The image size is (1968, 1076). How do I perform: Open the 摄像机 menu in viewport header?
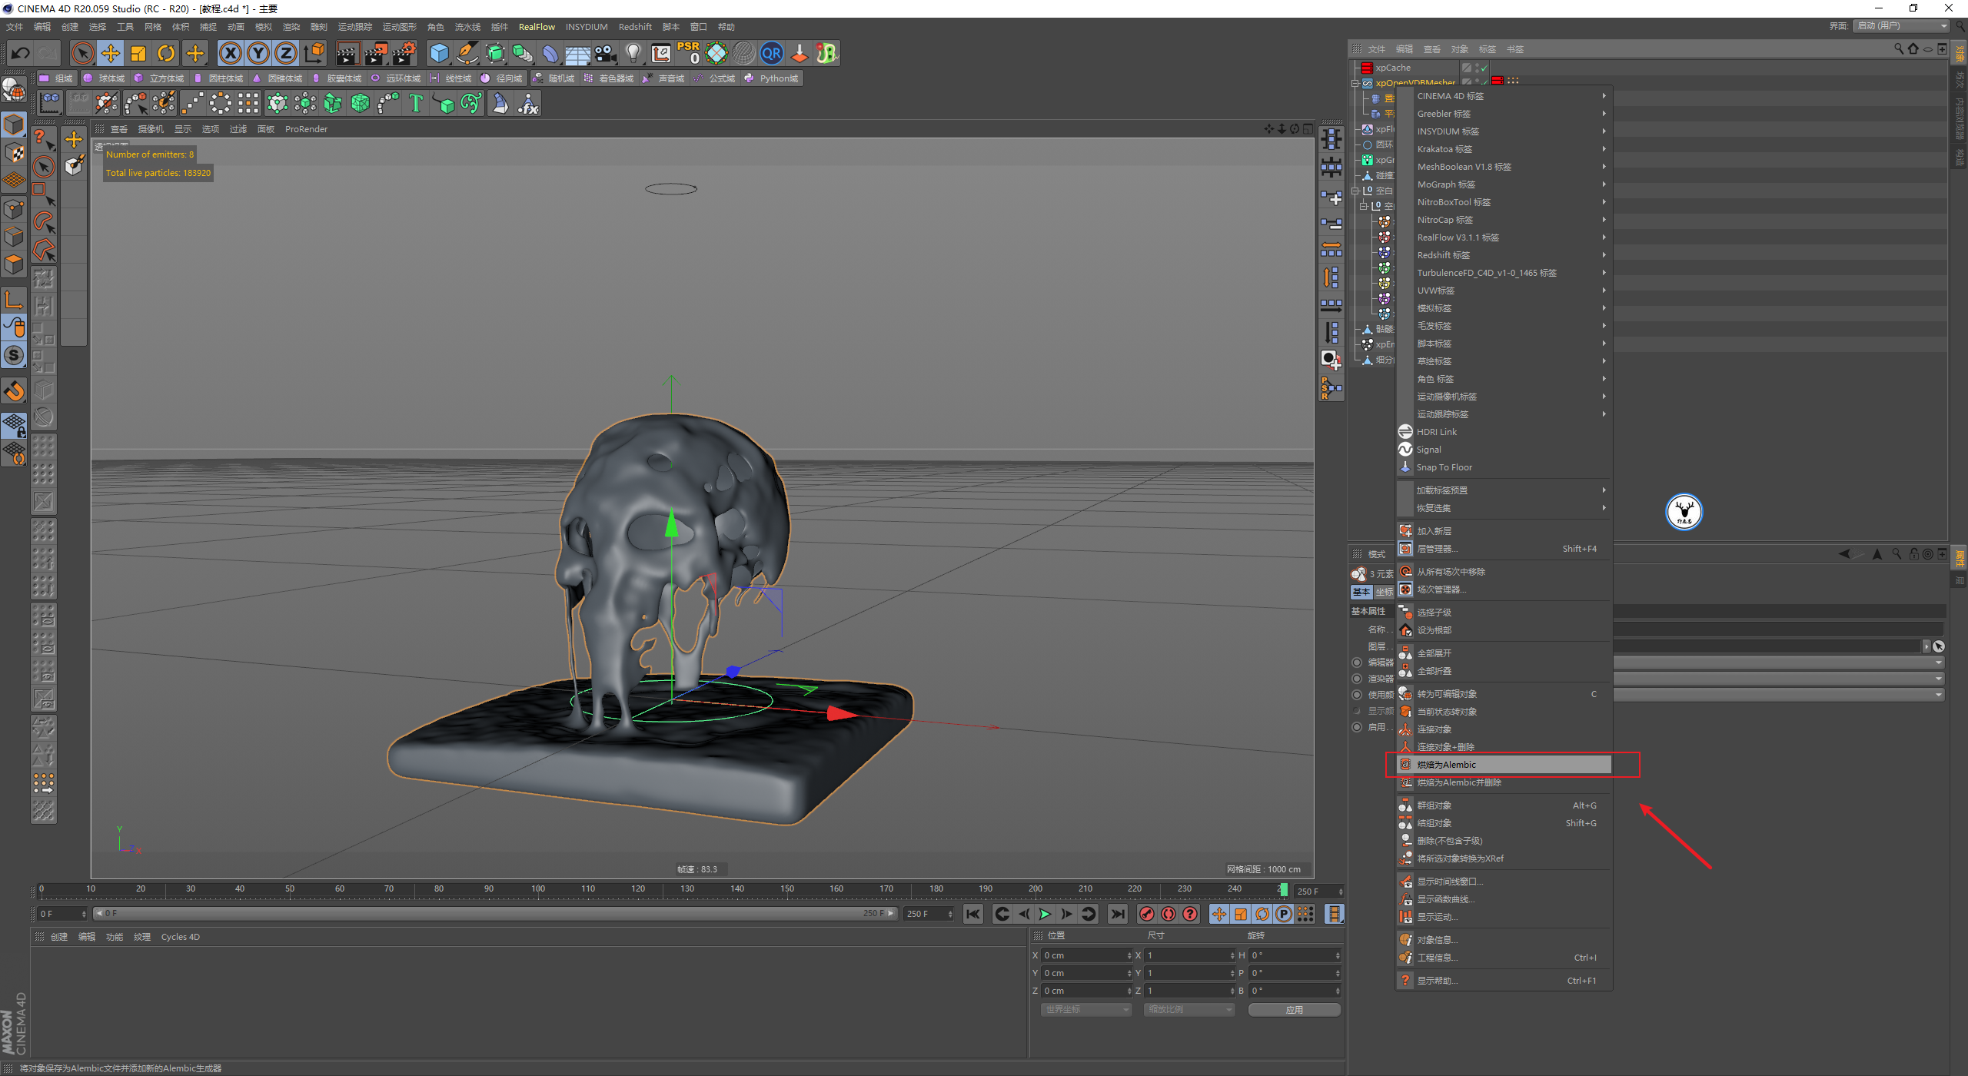pyautogui.click(x=151, y=129)
